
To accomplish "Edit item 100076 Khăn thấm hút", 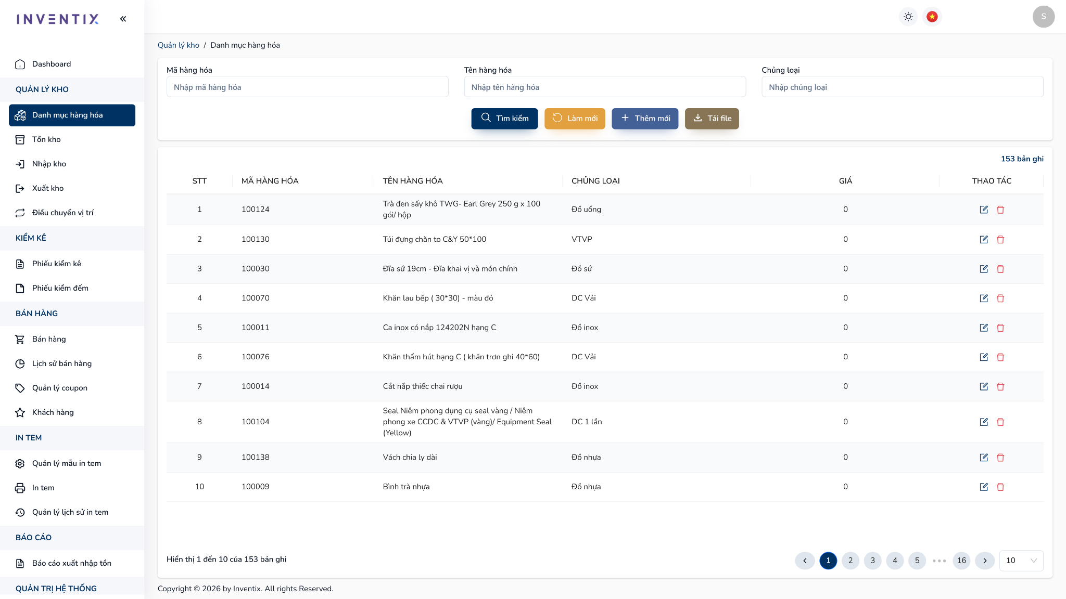I will pos(984,357).
